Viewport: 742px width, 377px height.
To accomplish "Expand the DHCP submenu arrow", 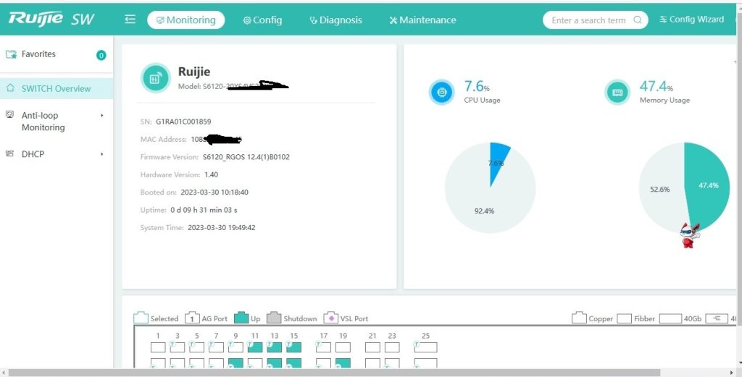I will tap(101, 154).
